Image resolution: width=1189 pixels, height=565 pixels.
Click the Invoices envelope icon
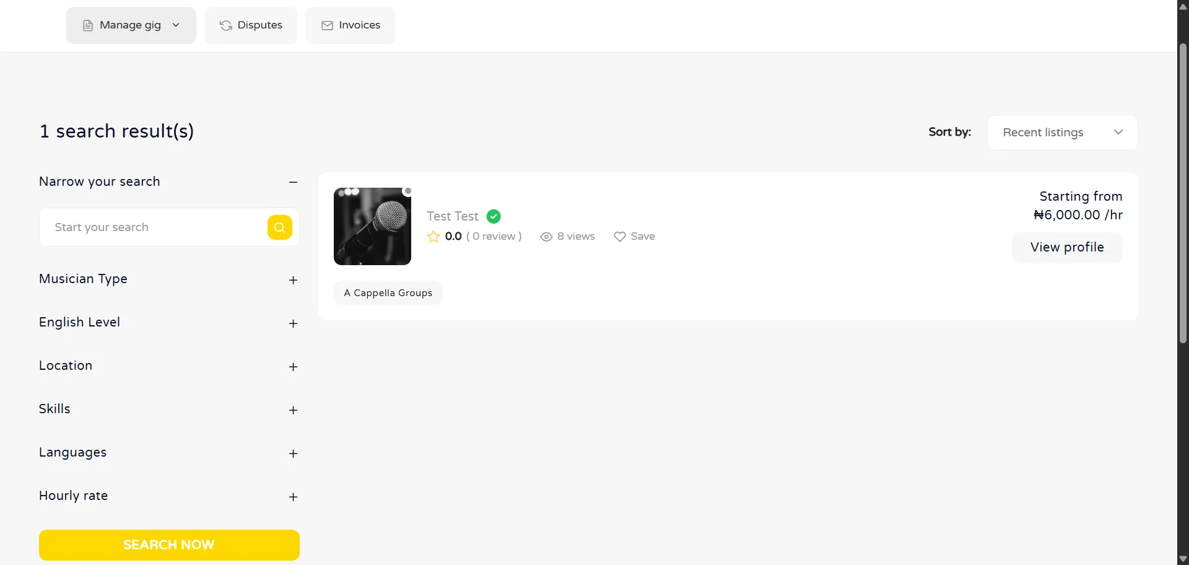pos(328,25)
